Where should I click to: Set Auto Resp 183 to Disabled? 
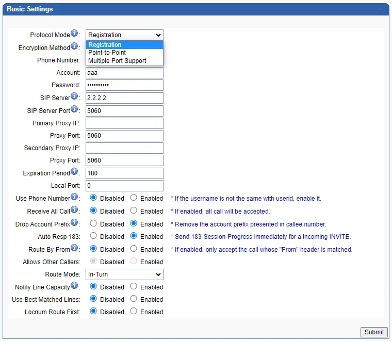click(x=93, y=236)
